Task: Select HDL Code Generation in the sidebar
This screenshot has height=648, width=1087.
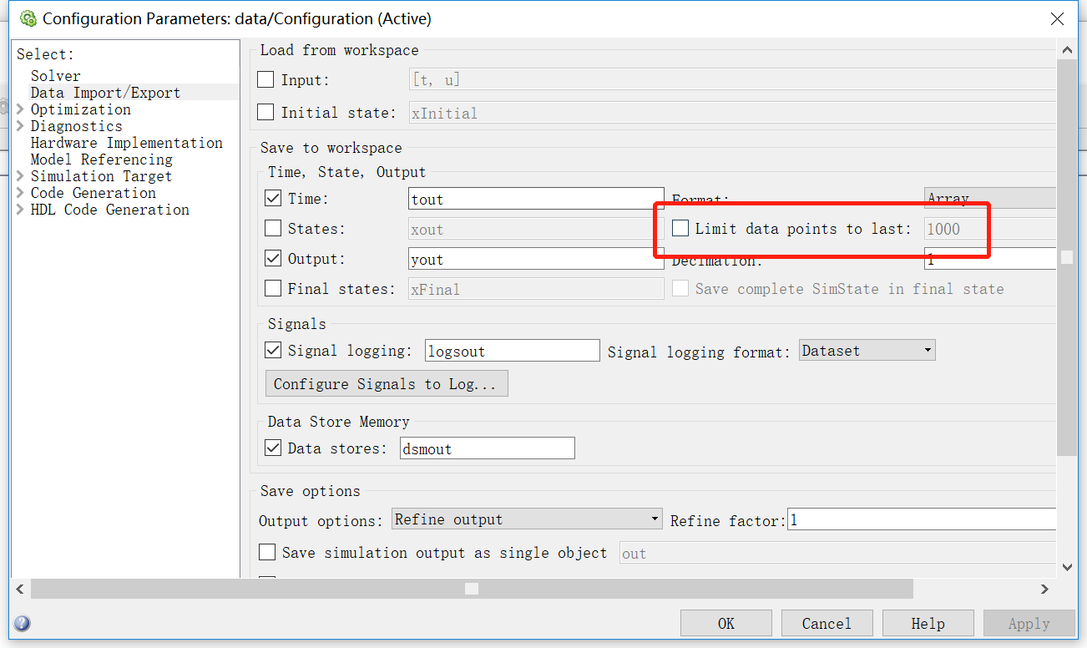Action: coord(109,210)
